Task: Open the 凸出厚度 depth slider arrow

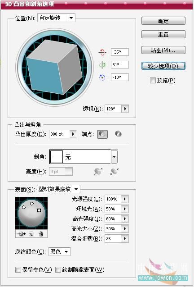Action: coord(73,134)
